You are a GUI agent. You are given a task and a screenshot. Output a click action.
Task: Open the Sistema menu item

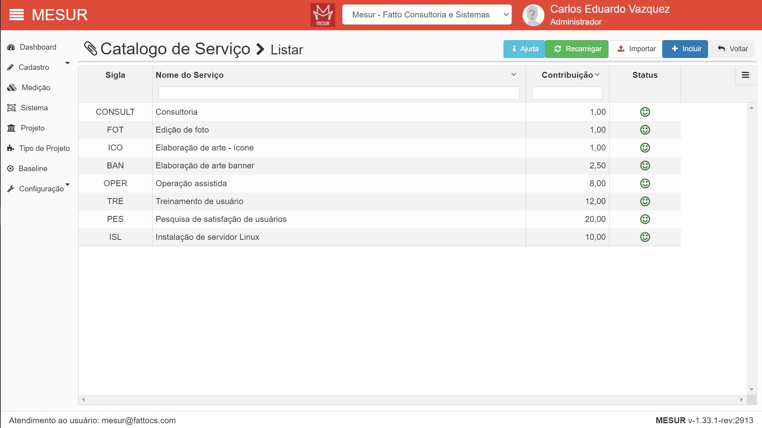[34, 108]
